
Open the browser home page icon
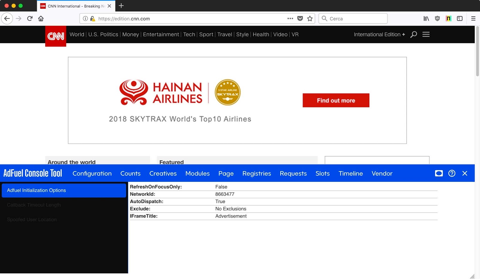41,19
